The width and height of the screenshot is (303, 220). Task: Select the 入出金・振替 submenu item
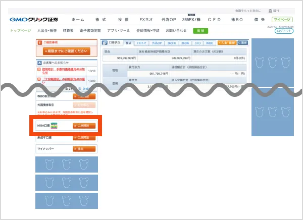coord(48,31)
